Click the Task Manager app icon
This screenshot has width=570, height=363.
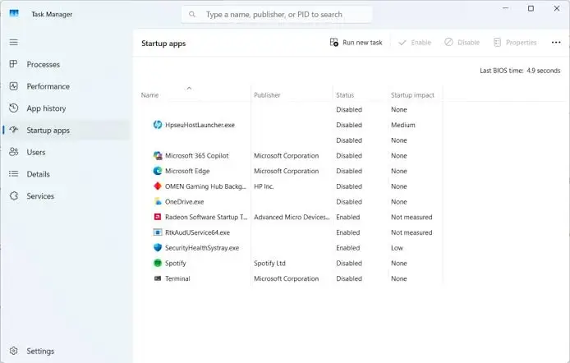(x=14, y=13)
